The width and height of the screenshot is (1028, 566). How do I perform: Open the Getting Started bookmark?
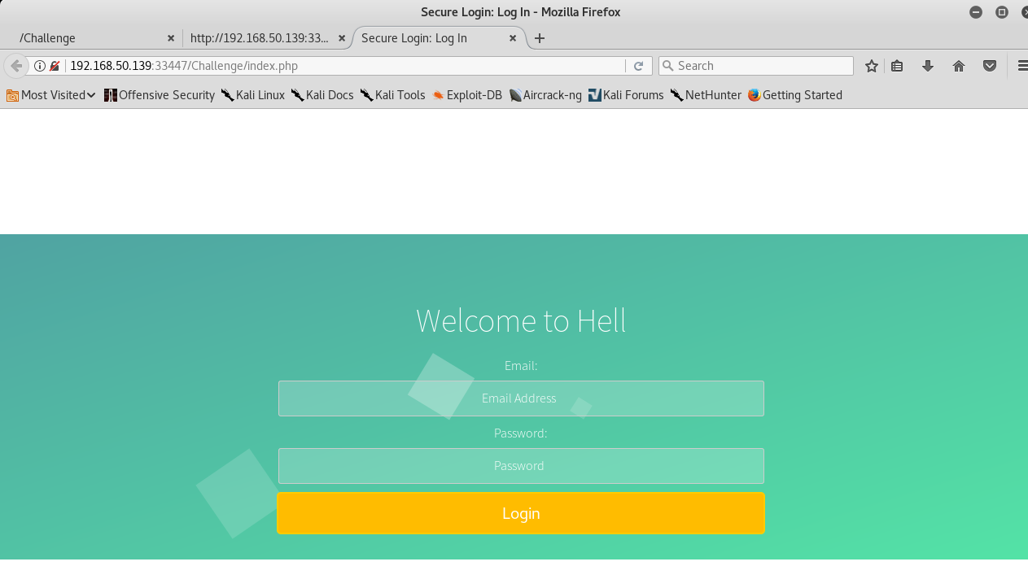click(795, 95)
